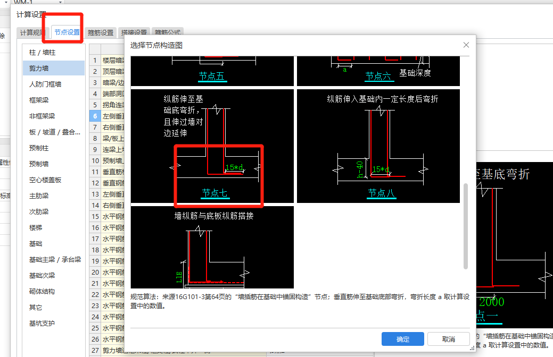Select 板 / 坡道 / 叠合 in the category list

[x=54, y=132]
